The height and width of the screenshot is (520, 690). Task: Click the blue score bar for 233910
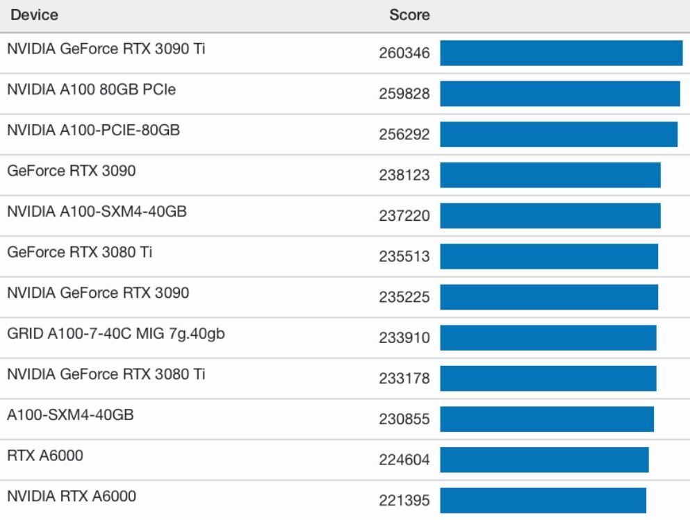(548, 337)
